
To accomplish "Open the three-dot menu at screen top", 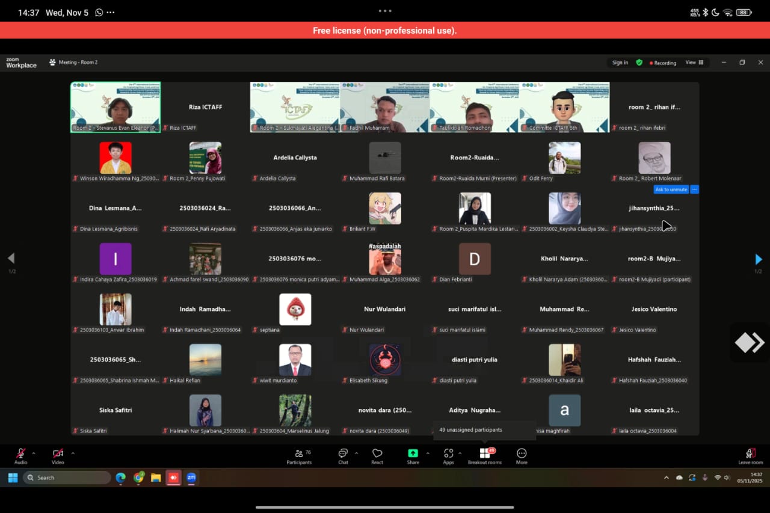I will [385, 11].
